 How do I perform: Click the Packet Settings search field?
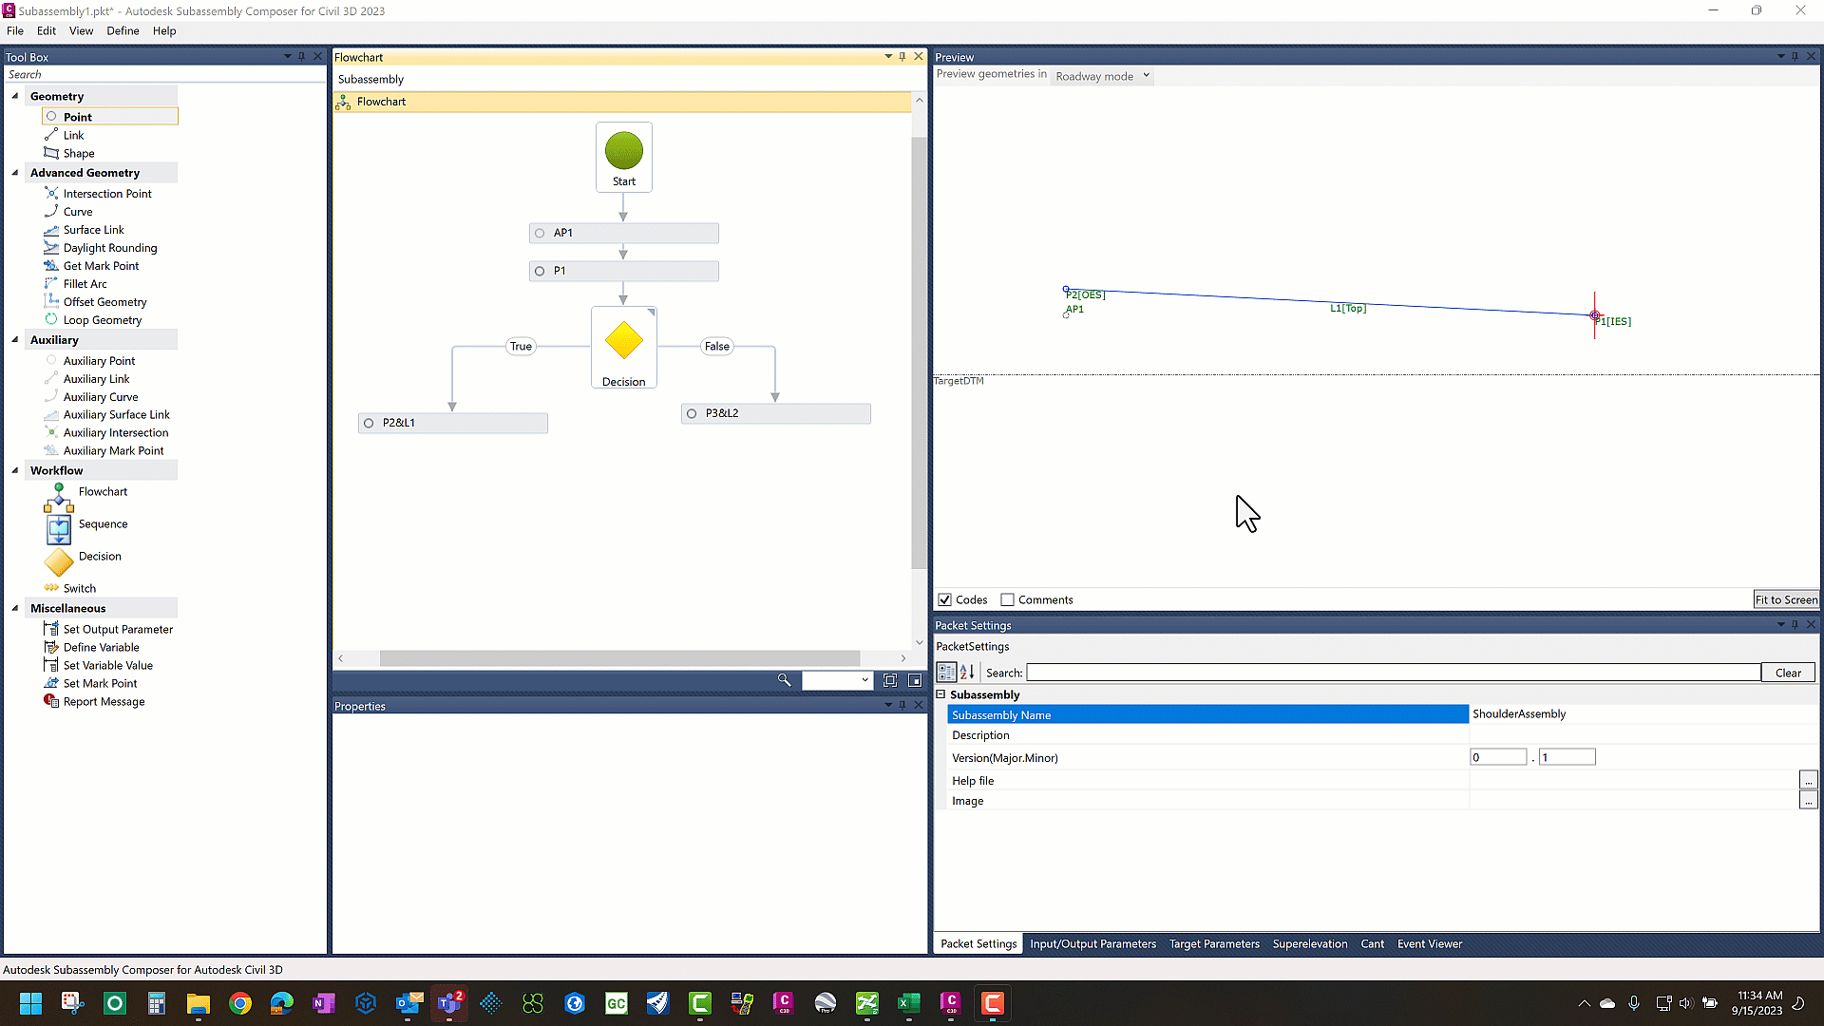1392,673
